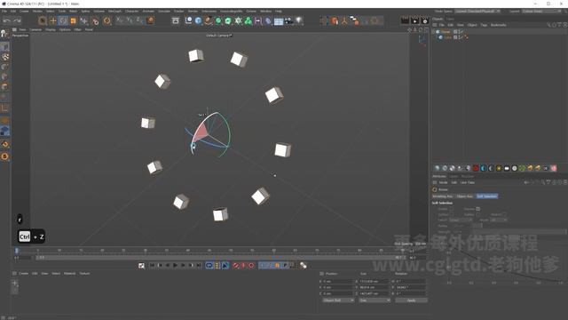Open the Render menu
568x320 pixels.
pyautogui.click(x=193, y=12)
